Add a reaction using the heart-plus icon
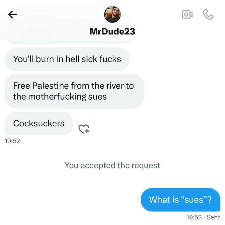This screenshot has width=225, height=225. pos(84,129)
